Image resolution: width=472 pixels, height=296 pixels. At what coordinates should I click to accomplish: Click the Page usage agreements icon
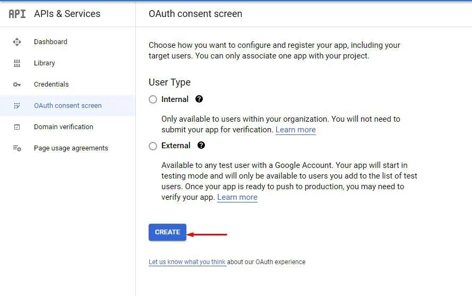[17, 148]
